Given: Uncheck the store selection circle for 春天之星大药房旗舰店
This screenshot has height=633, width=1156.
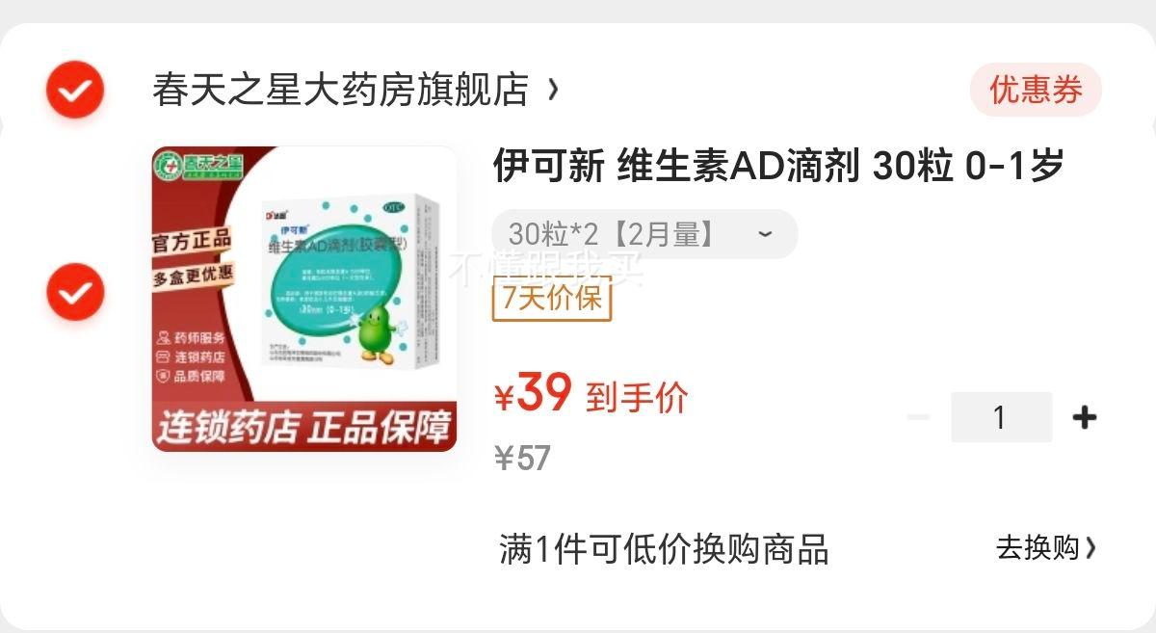Looking at the screenshot, I should 74,91.
